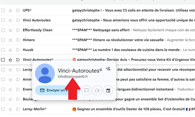Screen dimensions: 195x117
Task: Open the Set d'Ustensiles de Cuisine email
Action: pos(155,99)
